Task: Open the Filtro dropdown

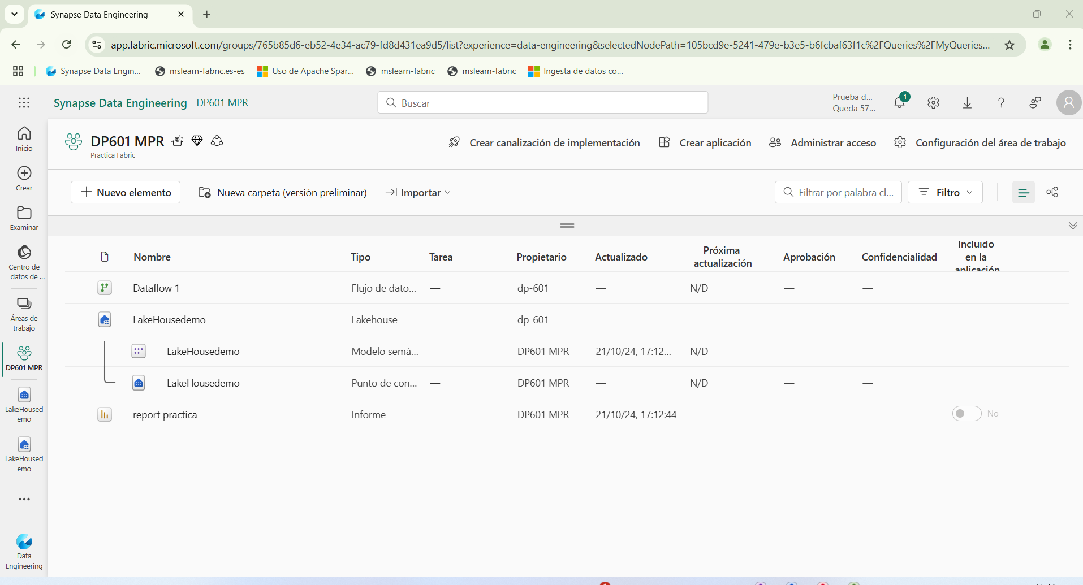Action: [945, 192]
